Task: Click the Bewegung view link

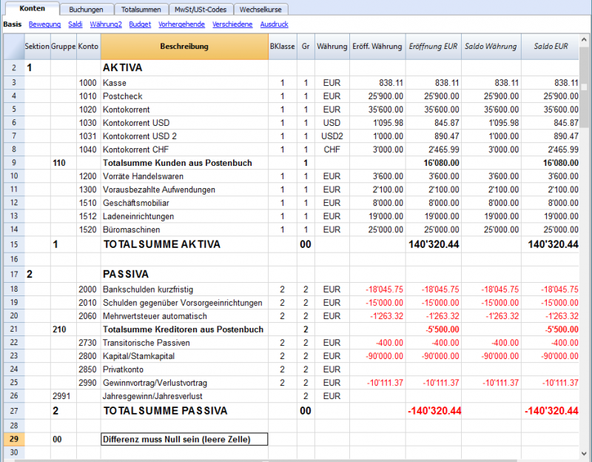Action: click(44, 24)
